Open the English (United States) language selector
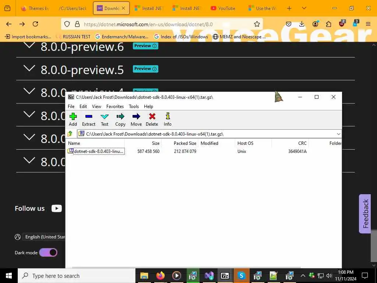377x283 pixels. pos(43,237)
